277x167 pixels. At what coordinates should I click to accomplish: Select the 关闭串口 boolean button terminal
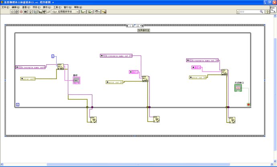pos(238,88)
